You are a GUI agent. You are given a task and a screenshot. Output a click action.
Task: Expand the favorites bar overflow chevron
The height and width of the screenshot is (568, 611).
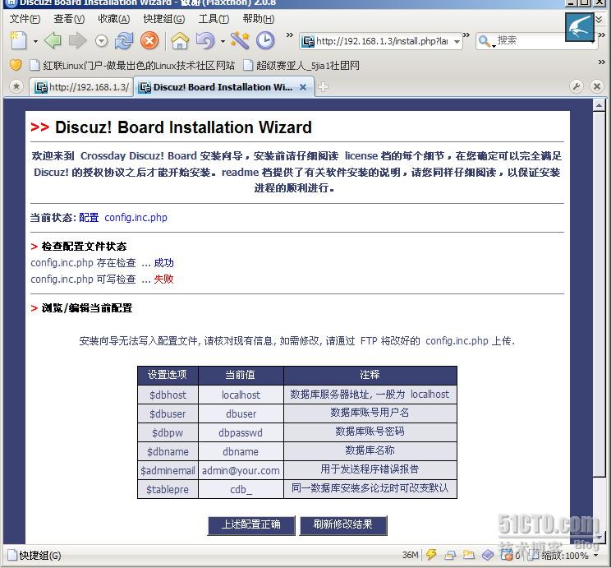tap(602, 62)
